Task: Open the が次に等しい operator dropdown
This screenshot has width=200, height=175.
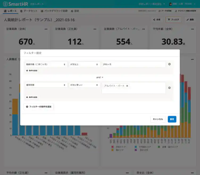Action: click(84, 85)
